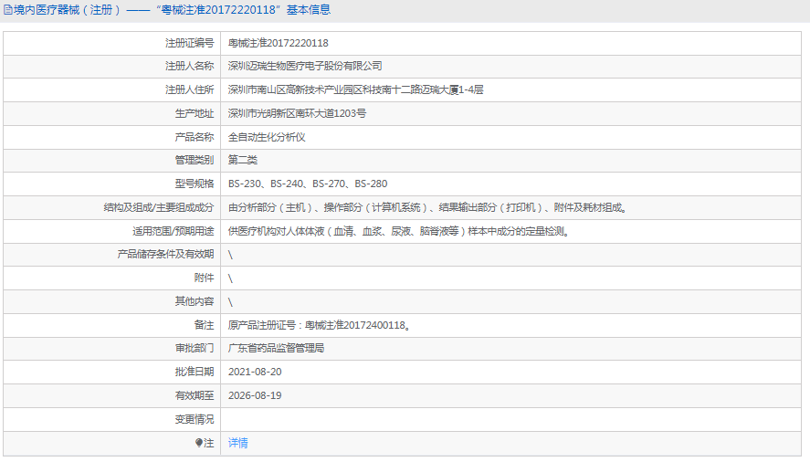Click the remark text 原产品注册证号：粤械注准20172400118

pos(320,326)
